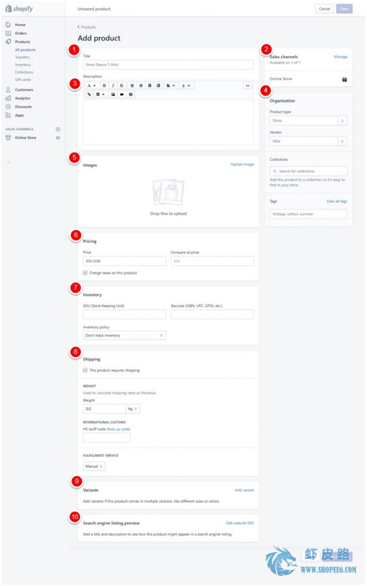Insert a link using the link icon

click(x=89, y=94)
